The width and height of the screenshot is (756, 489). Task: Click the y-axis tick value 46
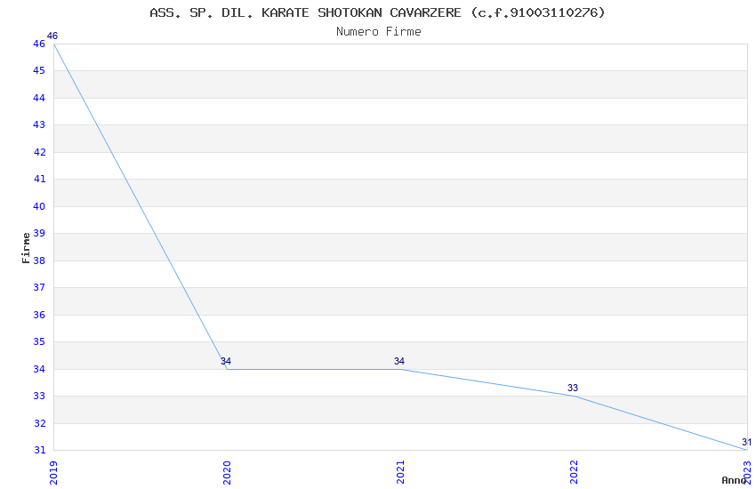click(39, 44)
